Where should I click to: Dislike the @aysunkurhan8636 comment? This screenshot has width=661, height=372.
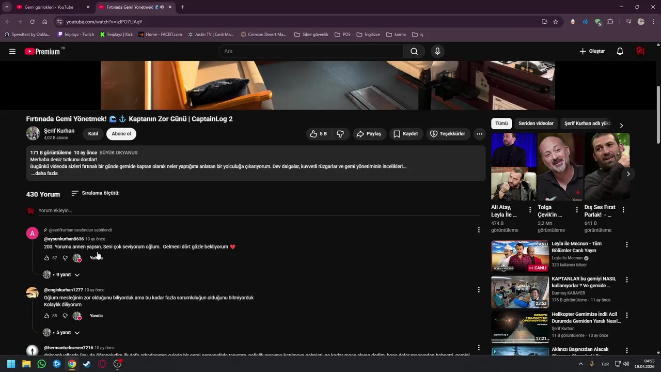click(x=65, y=258)
